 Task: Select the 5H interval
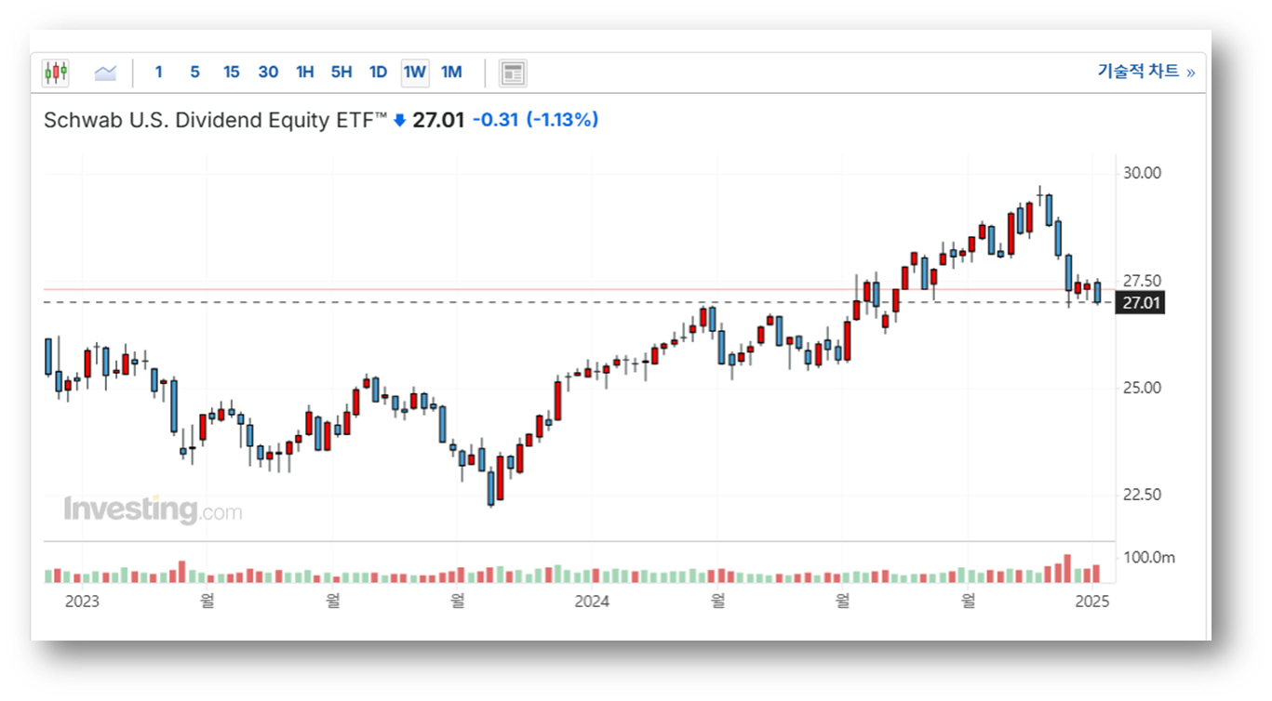click(341, 72)
